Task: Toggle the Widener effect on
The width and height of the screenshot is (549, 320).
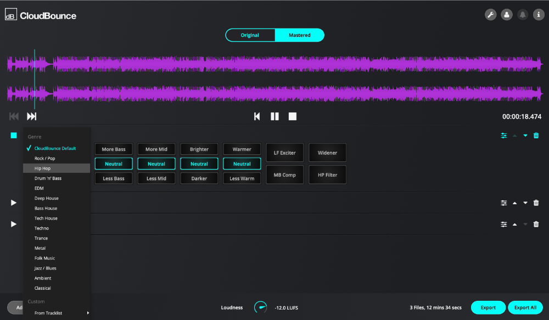Action: click(327, 153)
